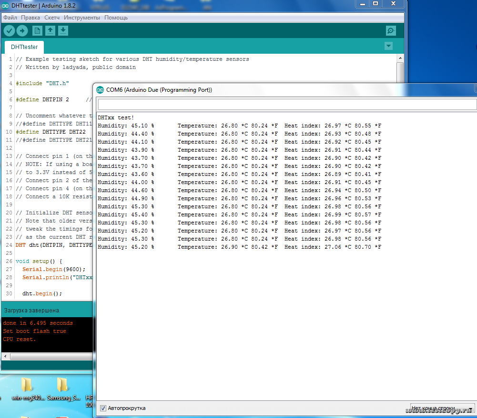Click the console horizontal scrollbar left arrow
Viewport: 477px width, 418px height.
click(x=5, y=356)
